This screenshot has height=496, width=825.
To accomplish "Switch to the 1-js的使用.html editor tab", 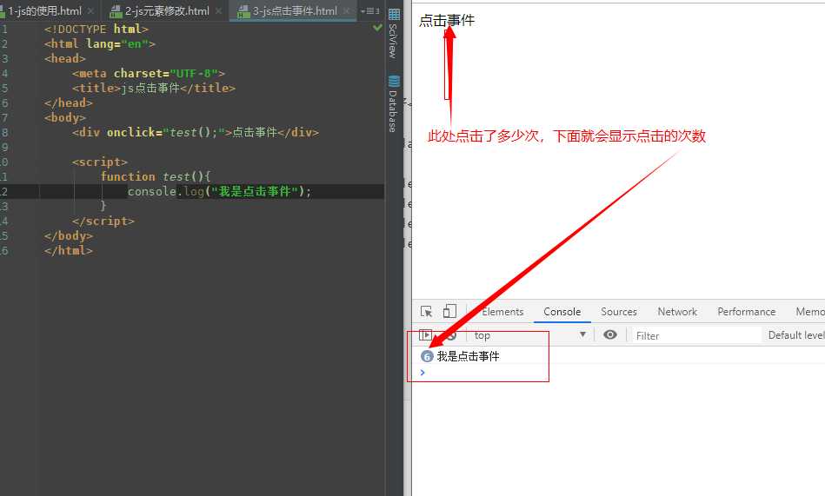I will 43,10.
